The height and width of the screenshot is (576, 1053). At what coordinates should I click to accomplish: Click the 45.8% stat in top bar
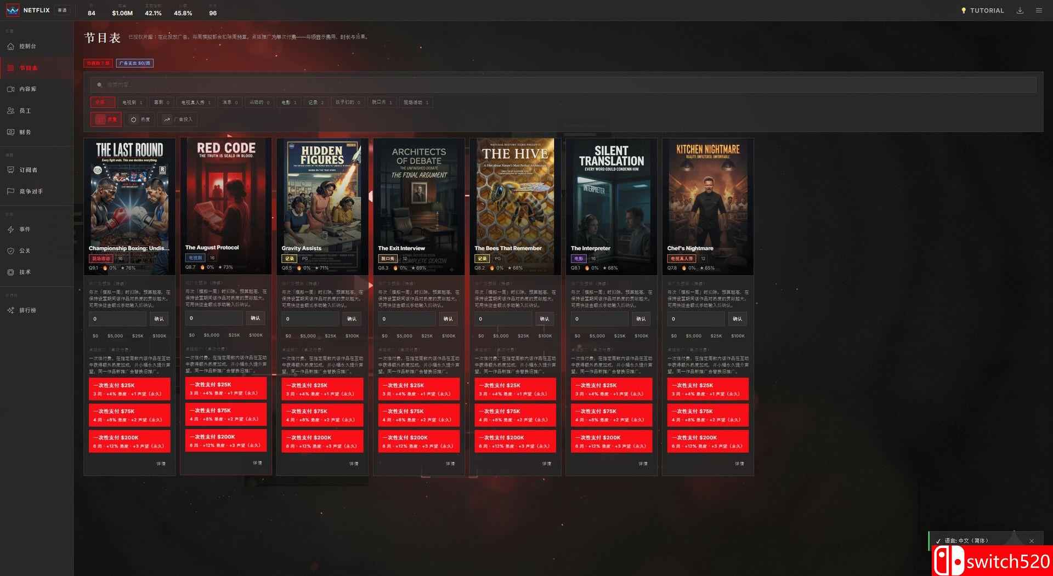[183, 13]
